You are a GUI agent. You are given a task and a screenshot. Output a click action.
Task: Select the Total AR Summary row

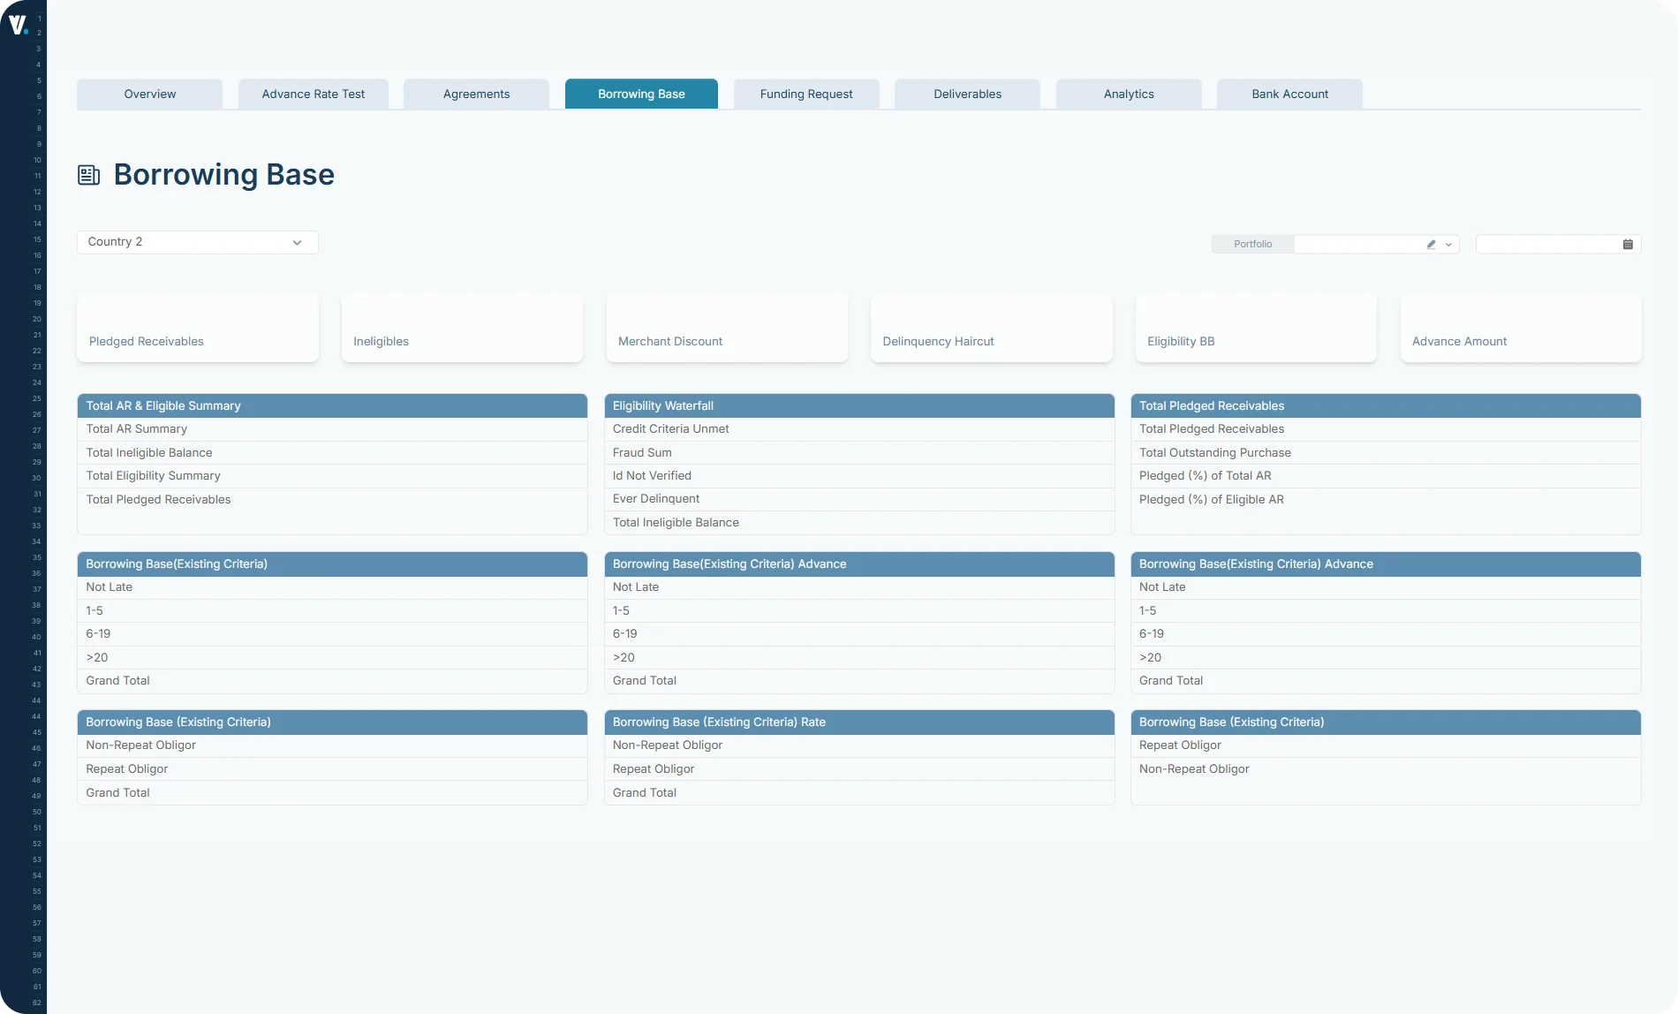(x=332, y=429)
